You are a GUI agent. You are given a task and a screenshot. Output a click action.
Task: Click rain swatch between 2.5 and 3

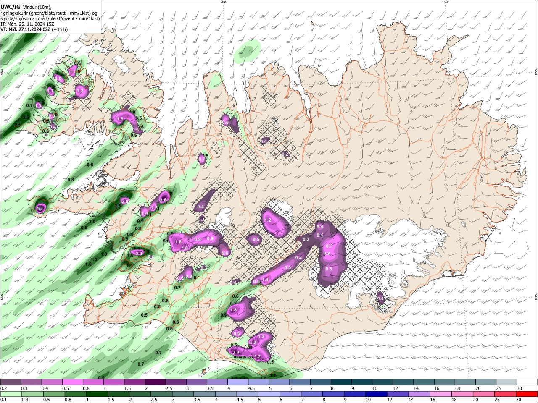(161, 394)
